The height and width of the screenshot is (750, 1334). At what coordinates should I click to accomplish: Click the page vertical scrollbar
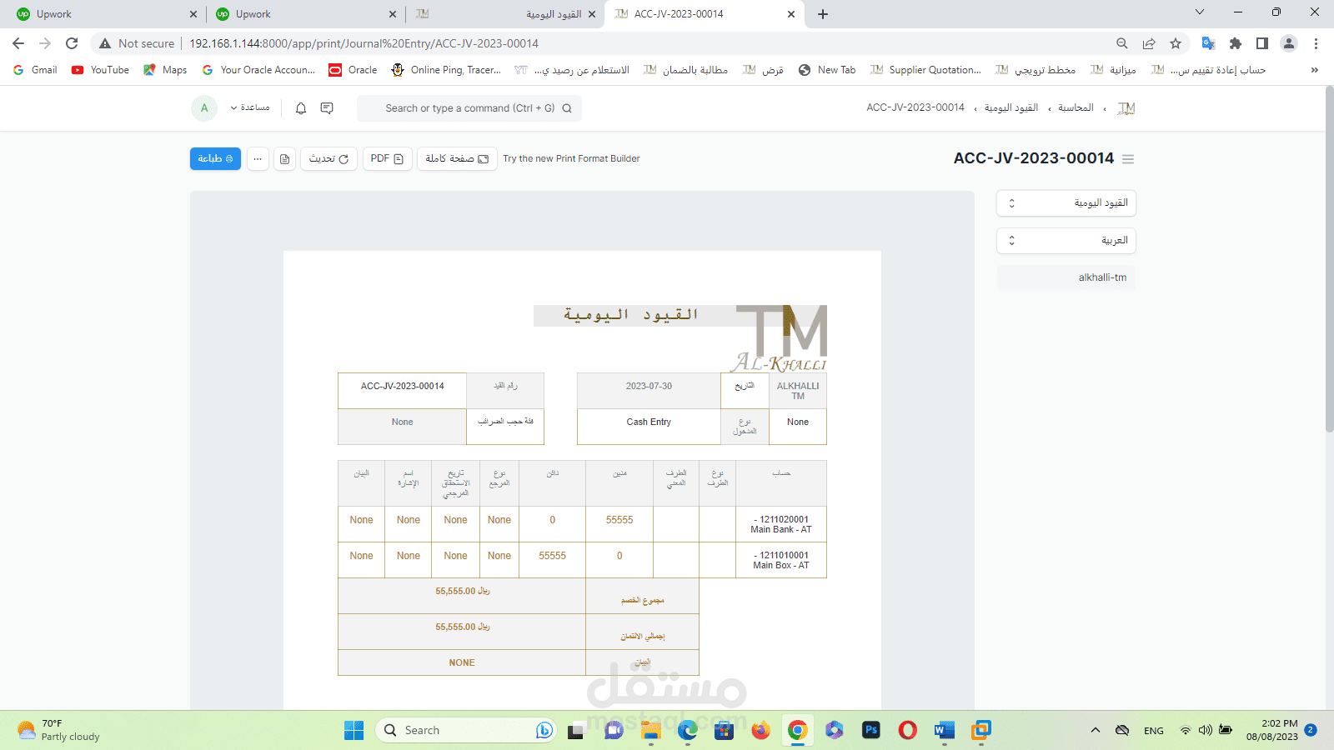(x=1329, y=258)
